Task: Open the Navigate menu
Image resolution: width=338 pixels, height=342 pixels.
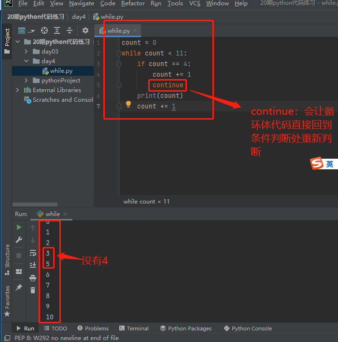Action: click(x=82, y=3)
